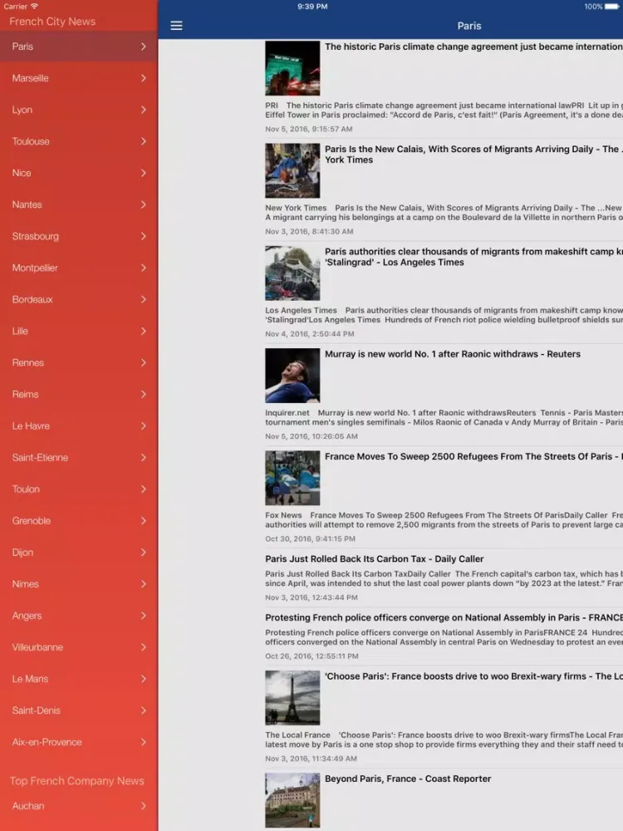Go to Grenoble news
The image size is (623, 831).
point(79,521)
